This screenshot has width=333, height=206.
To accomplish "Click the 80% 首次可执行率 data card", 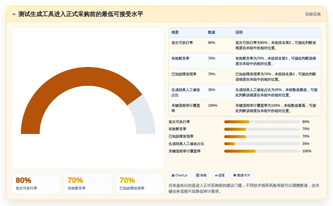I will pos(36,183).
